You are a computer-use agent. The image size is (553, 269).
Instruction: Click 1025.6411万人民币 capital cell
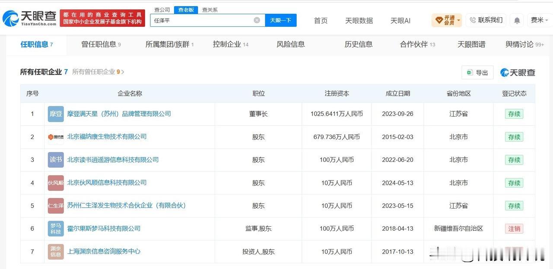337,114
